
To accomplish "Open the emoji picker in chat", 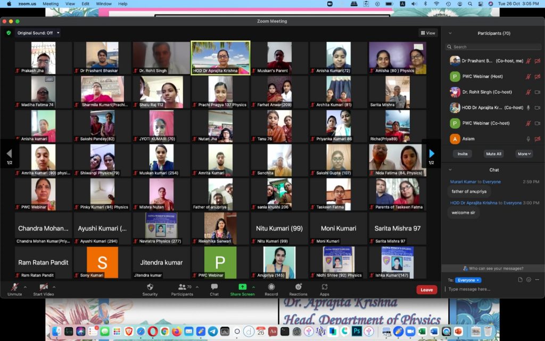I will (x=529, y=280).
